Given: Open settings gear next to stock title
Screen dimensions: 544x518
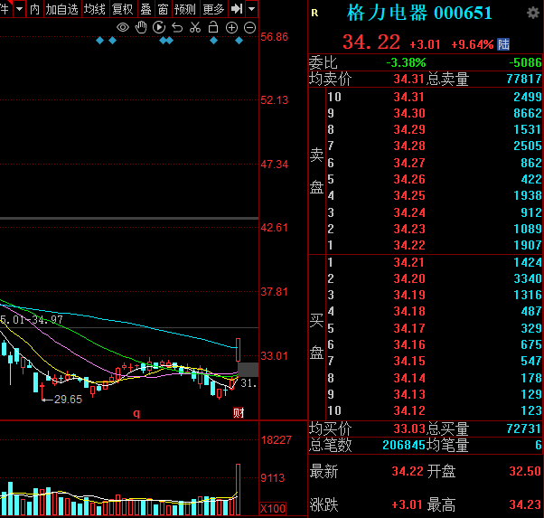Looking at the screenshot, I should tap(533, 14).
